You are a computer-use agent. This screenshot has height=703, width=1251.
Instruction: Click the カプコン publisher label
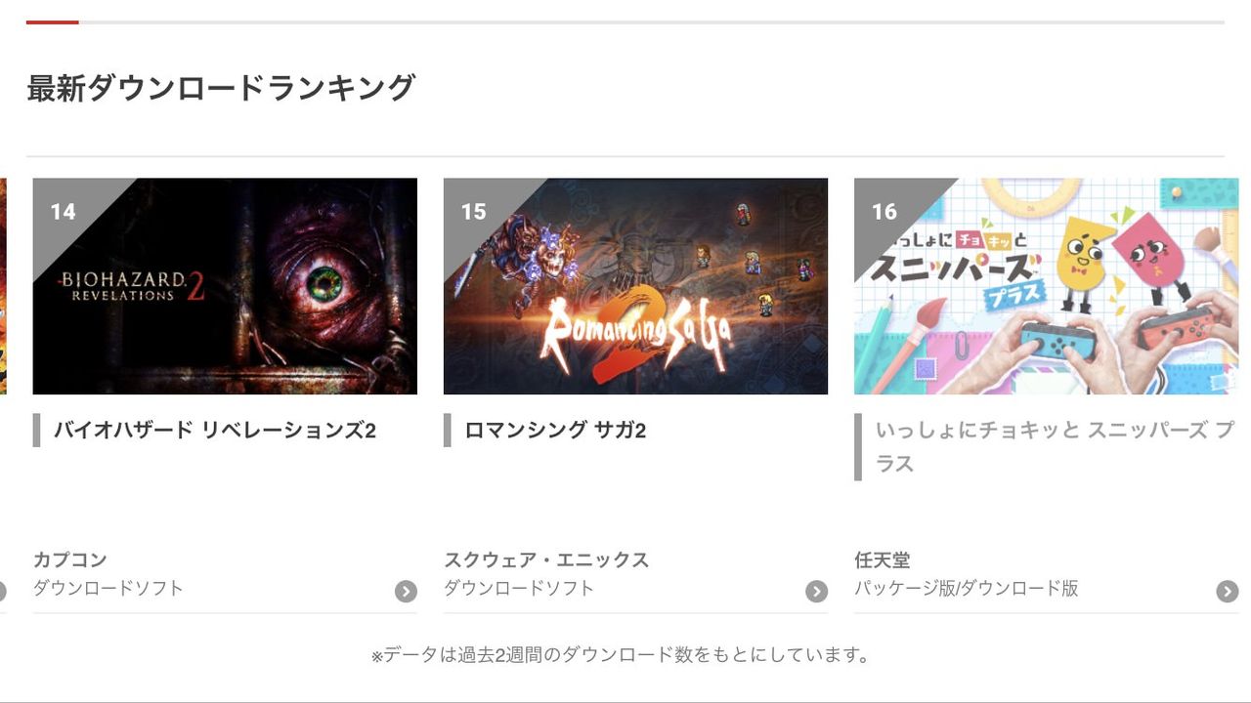(70, 559)
